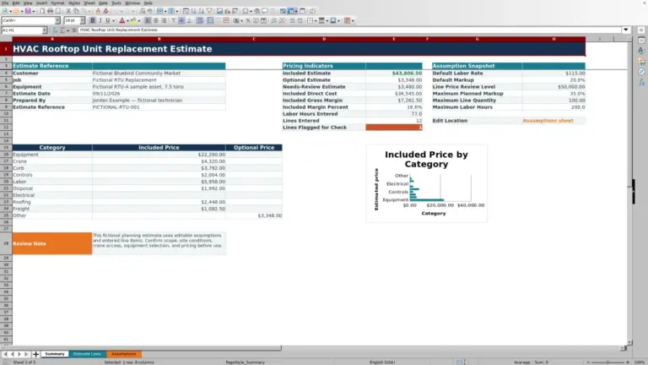The height and width of the screenshot is (365, 648).
Task: Click the Function Wizard icon
Action: 55,30
